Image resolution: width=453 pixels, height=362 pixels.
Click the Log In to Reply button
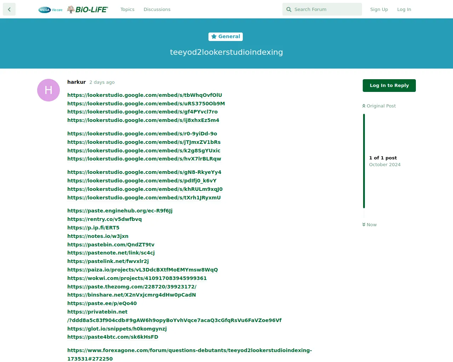click(389, 86)
